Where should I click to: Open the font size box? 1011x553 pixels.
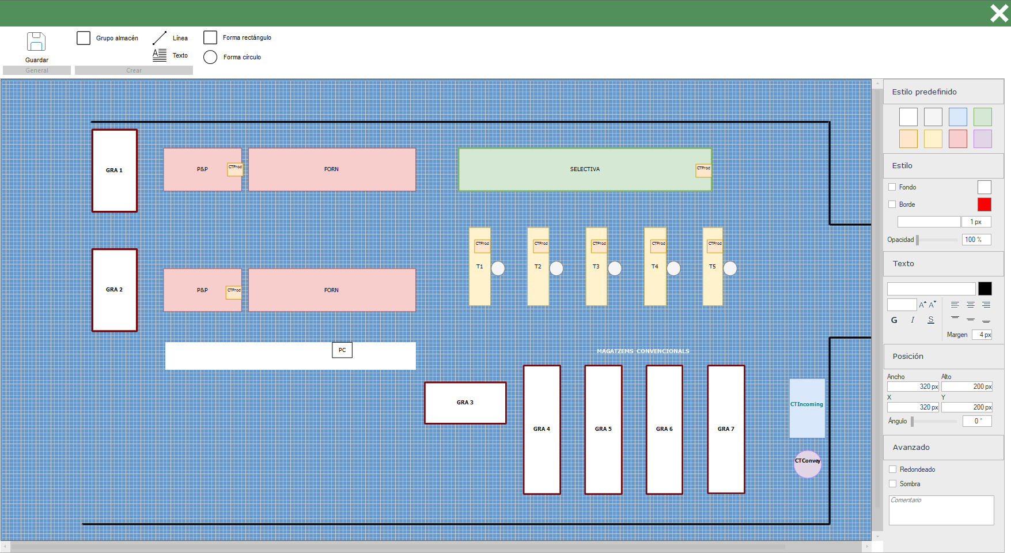tap(902, 305)
